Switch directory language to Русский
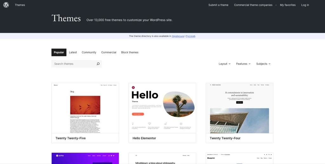The image size is (325, 164). click(190, 36)
